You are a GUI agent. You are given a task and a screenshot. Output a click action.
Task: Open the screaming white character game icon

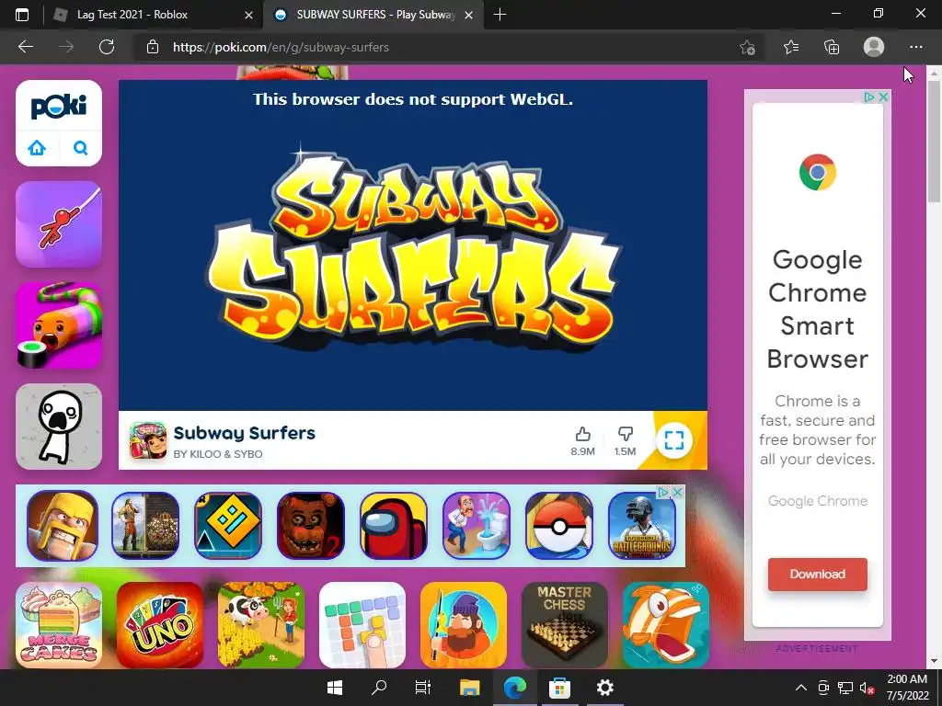58,427
